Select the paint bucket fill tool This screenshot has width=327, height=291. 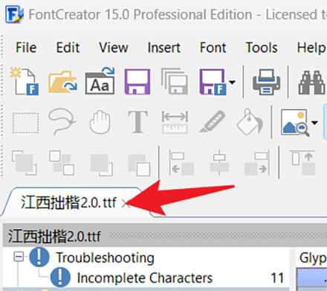pyautogui.click(x=250, y=121)
